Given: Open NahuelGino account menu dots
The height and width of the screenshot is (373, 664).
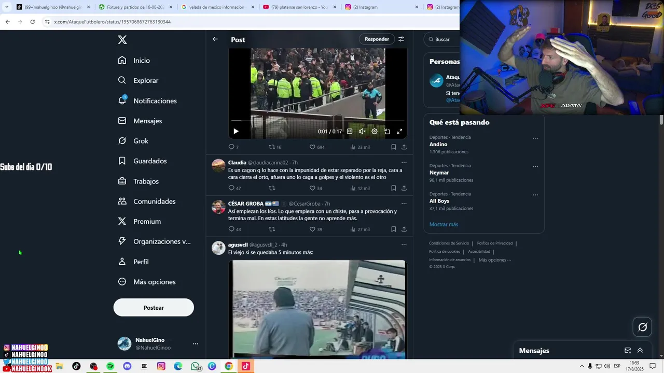Looking at the screenshot, I should pyautogui.click(x=195, y=343).
